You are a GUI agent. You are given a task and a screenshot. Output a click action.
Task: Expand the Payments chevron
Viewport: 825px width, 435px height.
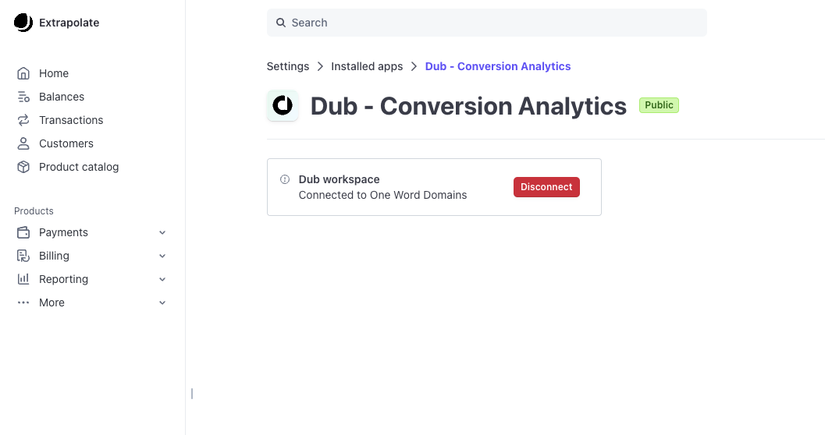(x=162, y=232)
